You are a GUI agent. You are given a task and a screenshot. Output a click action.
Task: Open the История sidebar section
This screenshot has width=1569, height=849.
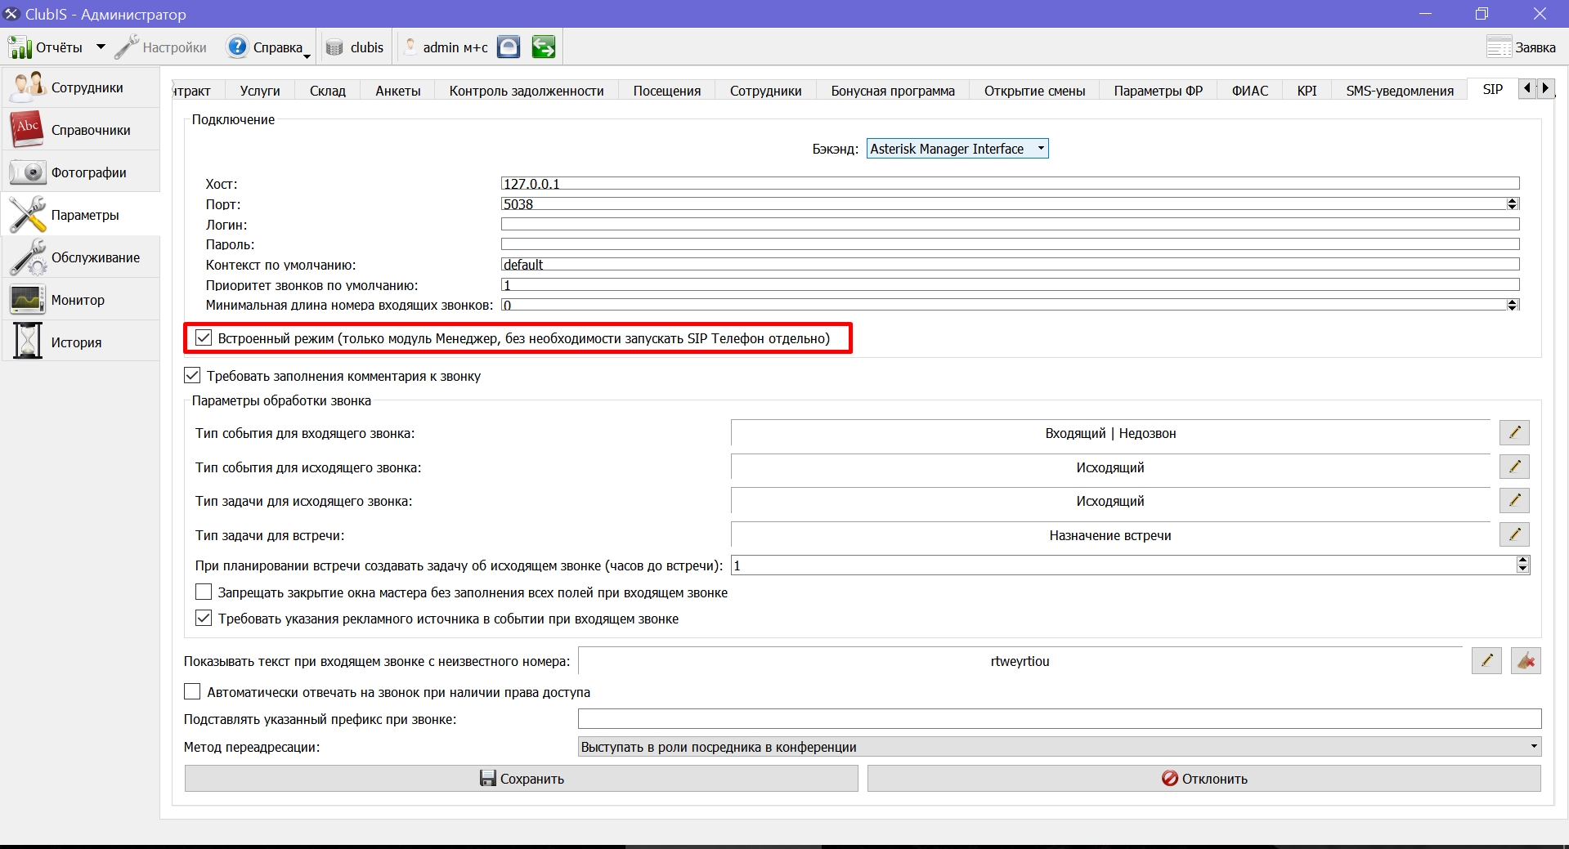(81, 342)
